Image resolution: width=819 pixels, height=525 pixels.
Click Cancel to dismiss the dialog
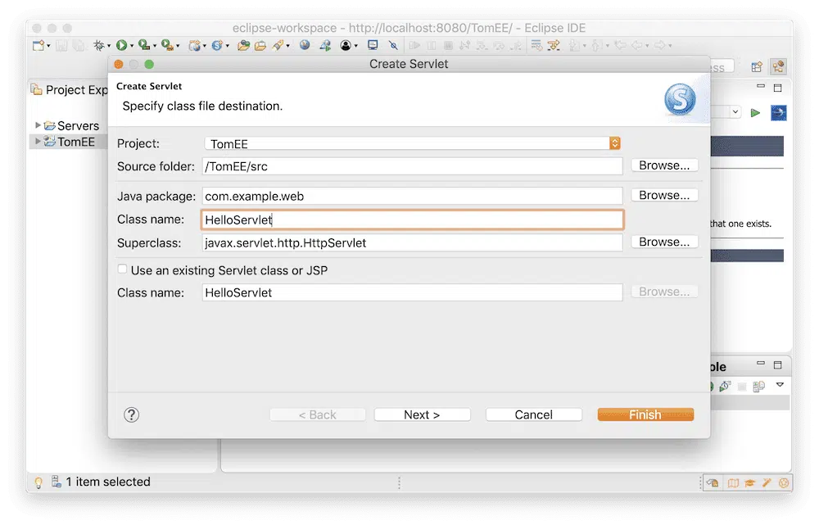pos(533,415)
